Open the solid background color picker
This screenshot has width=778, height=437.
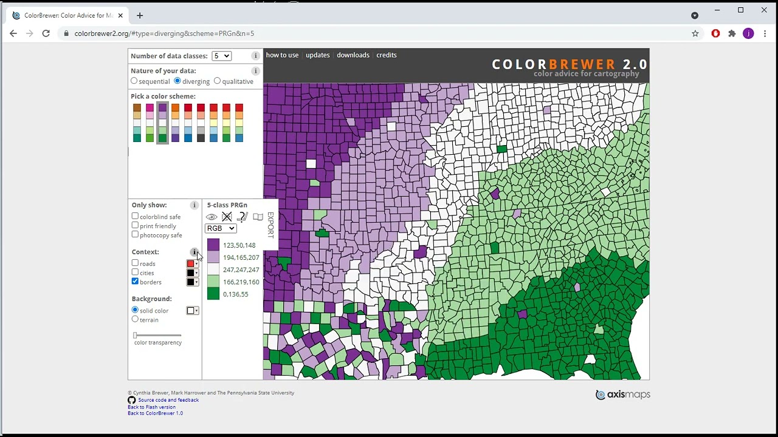[193, 311]
